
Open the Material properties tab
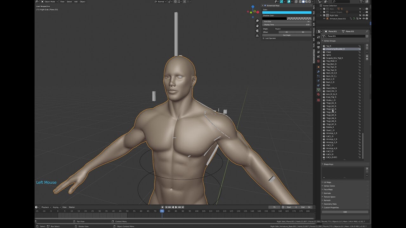[318, 94]
